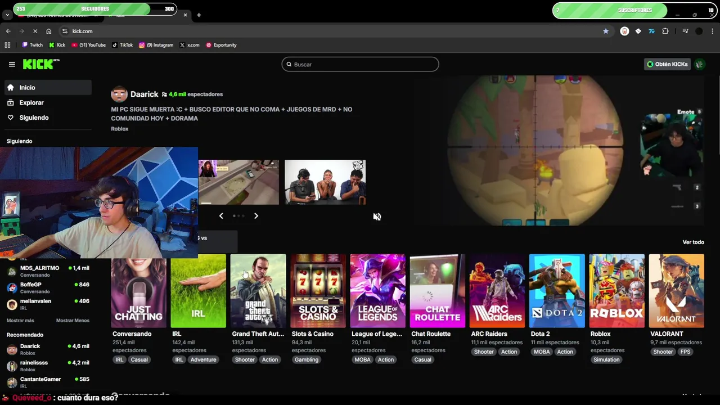Open the Dota 2 category card
This screenshot has height=405, width=720.
click(557, 291)
